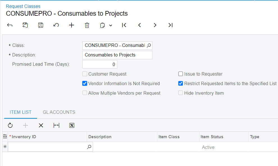Enable the Issue to Requester checkbox
This screenshot has width=278, height=166.
(x=181, y=74)
